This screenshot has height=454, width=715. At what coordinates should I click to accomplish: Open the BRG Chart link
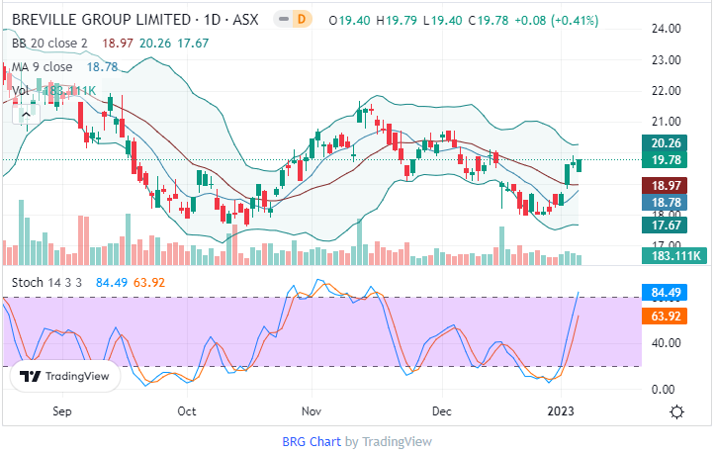point(312,441)
